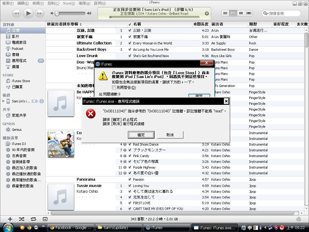
Task: Switch to Cover Flow view icon
Action: click(249, 13)
